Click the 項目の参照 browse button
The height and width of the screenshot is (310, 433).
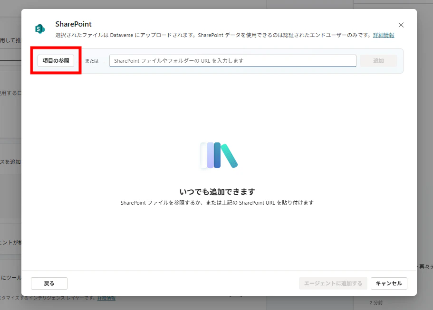(x=56, y=61)
